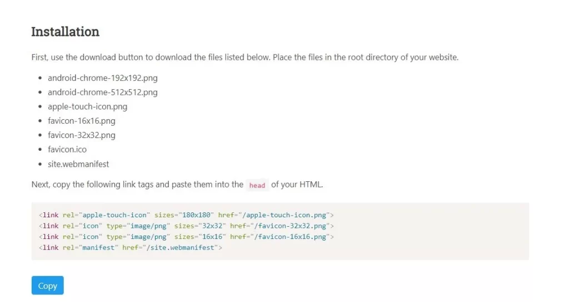Click the Installation heading
The image size is (569, 306).
pos(66,32)
